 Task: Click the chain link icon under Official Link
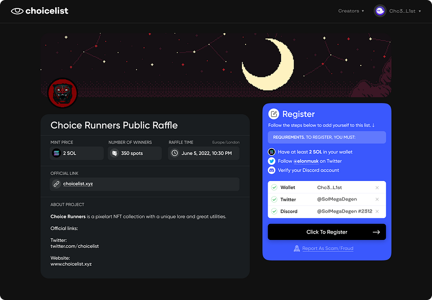[56, 183]
